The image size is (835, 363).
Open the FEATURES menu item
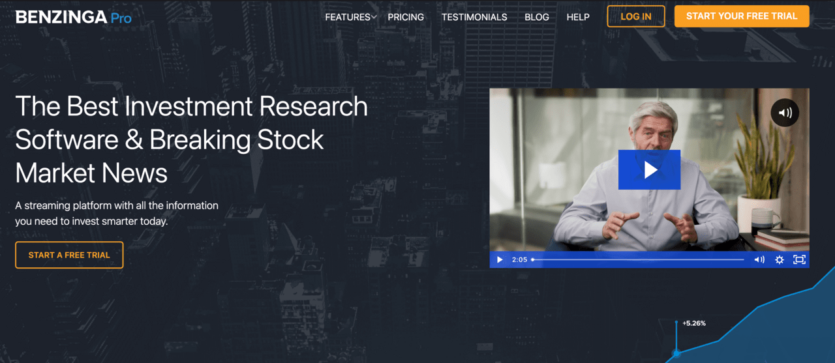[x=347, y=17]
